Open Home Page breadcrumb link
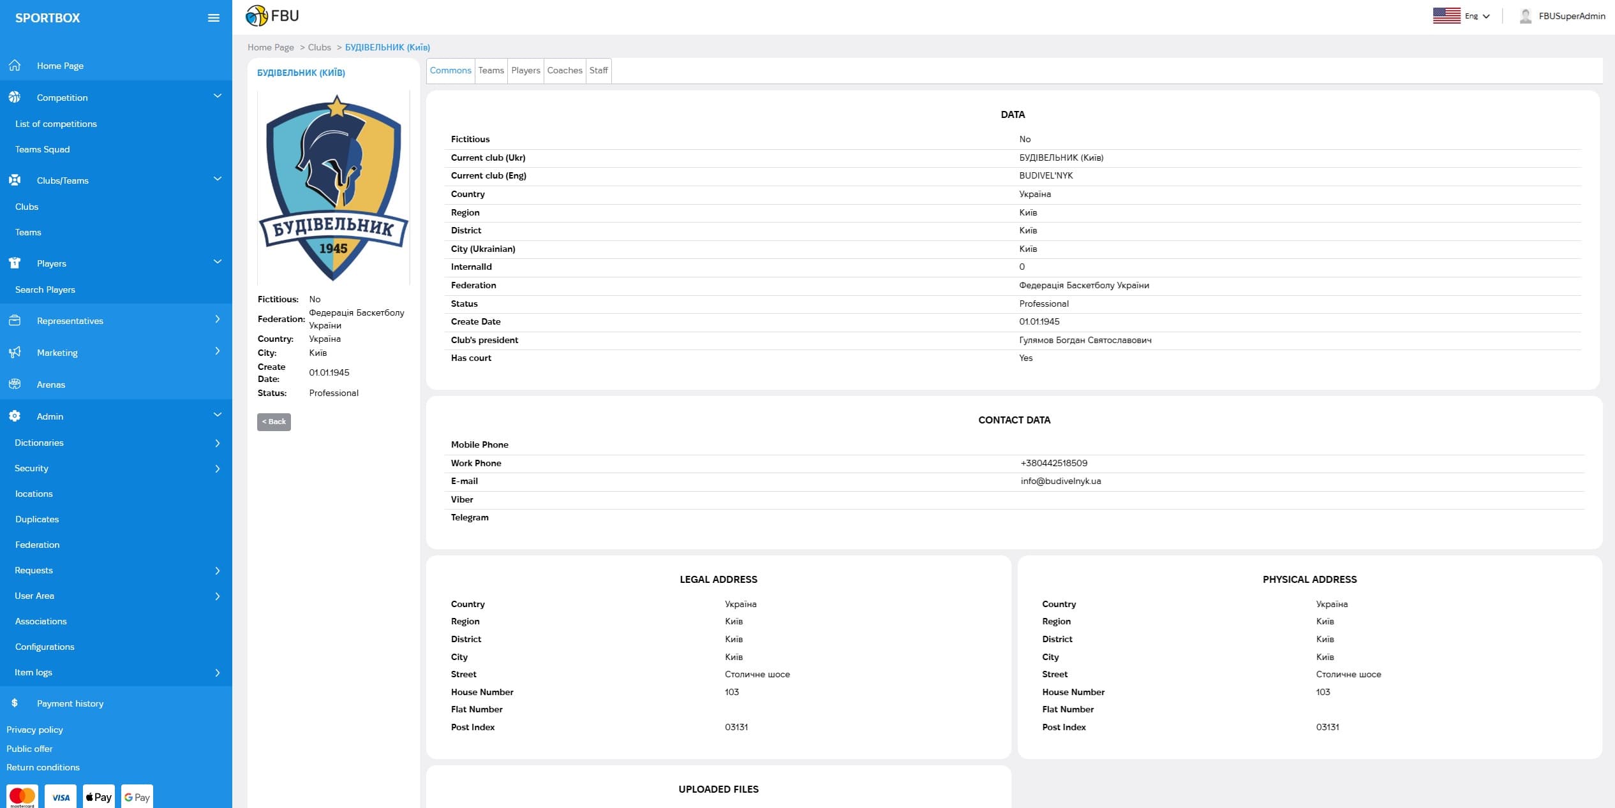Viewport: 1615px width, 808px height. 271,47
